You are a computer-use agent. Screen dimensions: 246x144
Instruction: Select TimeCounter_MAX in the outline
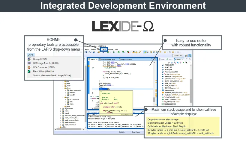(x=172, y=72)
